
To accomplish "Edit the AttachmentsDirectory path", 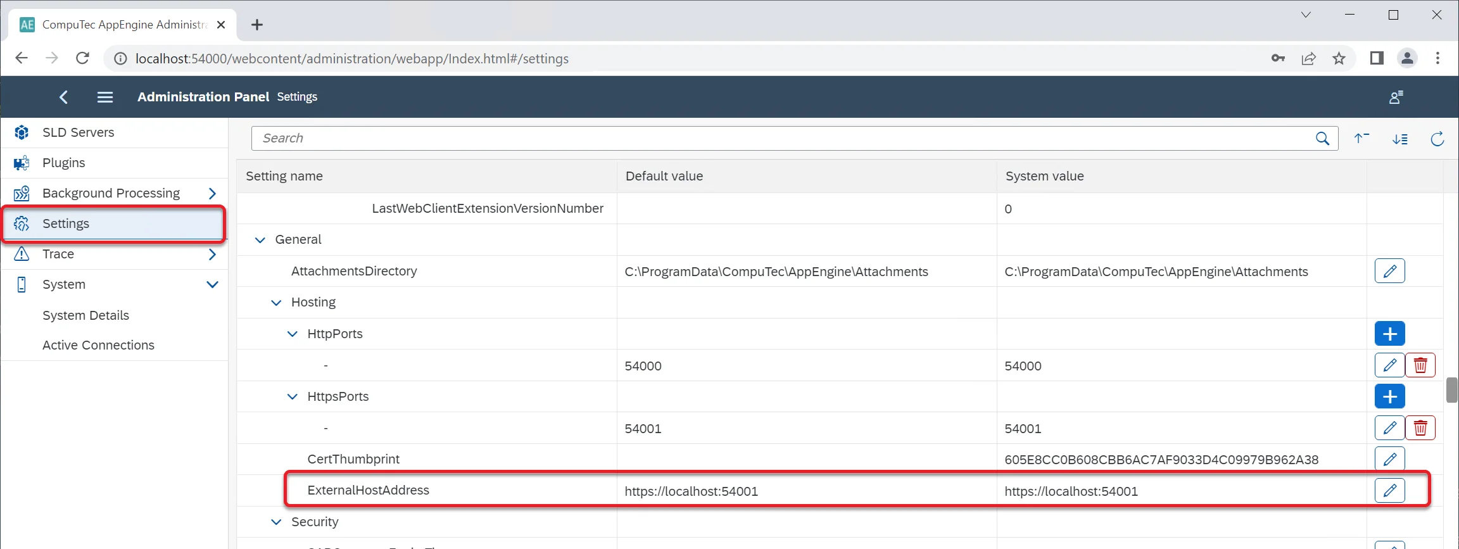I will tap(1389, 271).
